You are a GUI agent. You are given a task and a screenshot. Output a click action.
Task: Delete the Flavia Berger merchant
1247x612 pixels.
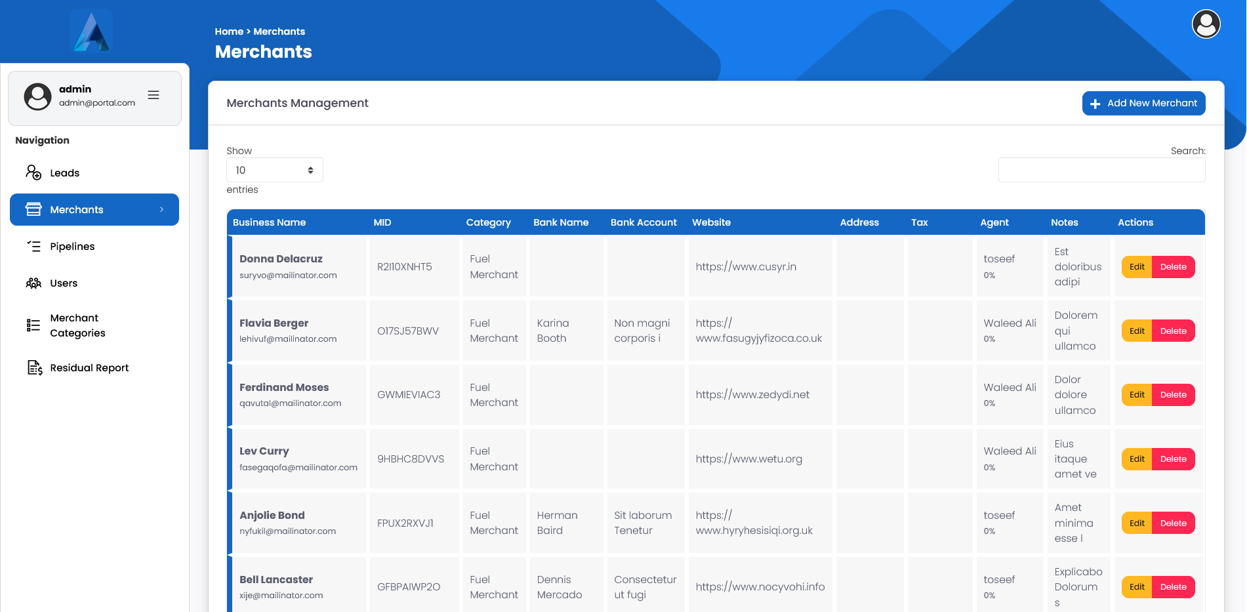pos(1173,331)
